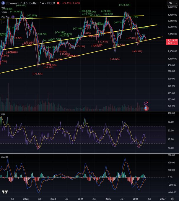Click the (+57.98%) zig zag label
The height and width of the screenshot is (201, 179).
point(78,28)
